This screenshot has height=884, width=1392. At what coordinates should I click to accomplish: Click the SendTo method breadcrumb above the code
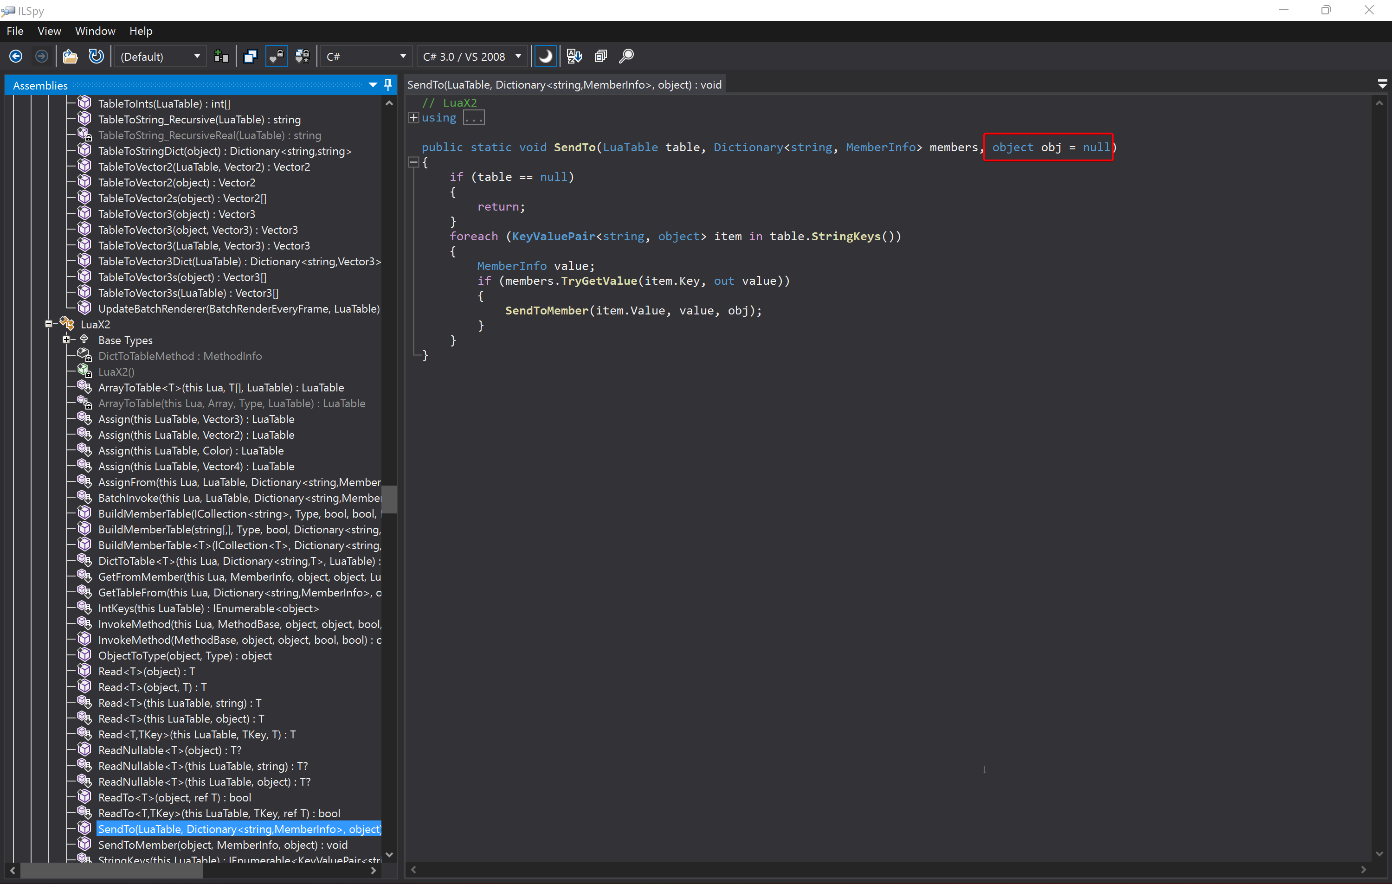click(x=565, y=84)
